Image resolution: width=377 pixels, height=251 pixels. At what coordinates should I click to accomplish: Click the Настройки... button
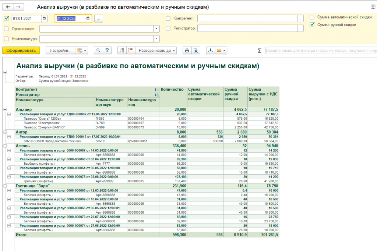click(61, 51)
